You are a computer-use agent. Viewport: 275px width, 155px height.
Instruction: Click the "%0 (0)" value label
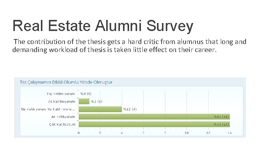coord(86,93)
